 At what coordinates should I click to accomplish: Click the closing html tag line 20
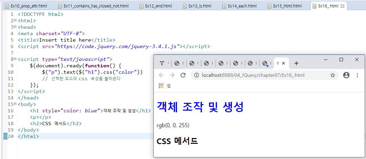(x=28, y=136)
